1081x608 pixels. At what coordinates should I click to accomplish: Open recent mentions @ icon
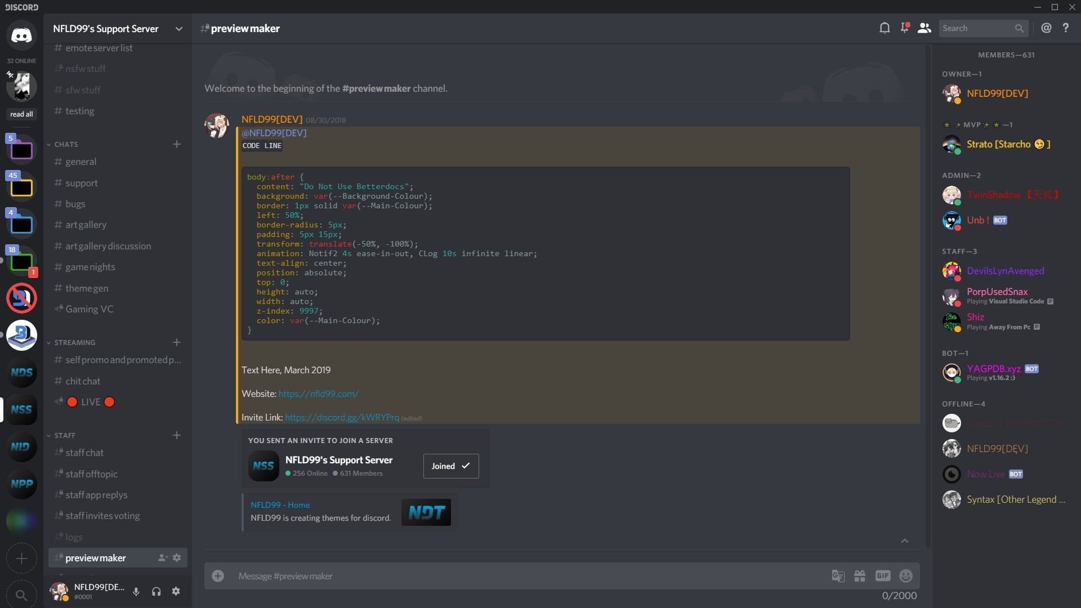[x=1046, y=28]
